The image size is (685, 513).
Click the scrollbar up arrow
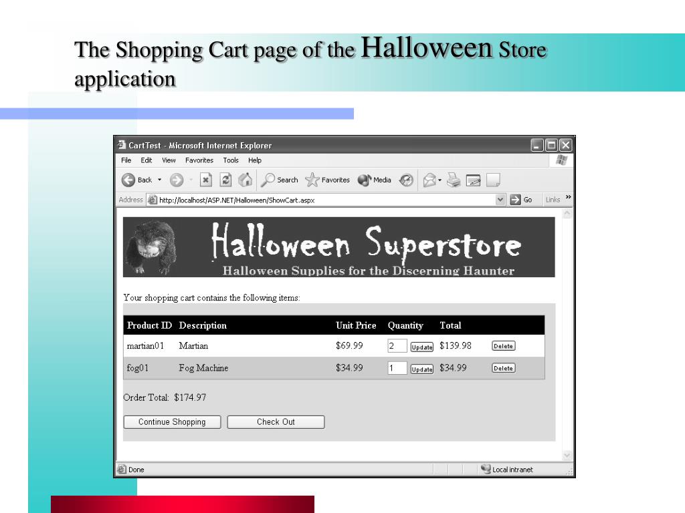pyautogui.click(x=567, y=213)
